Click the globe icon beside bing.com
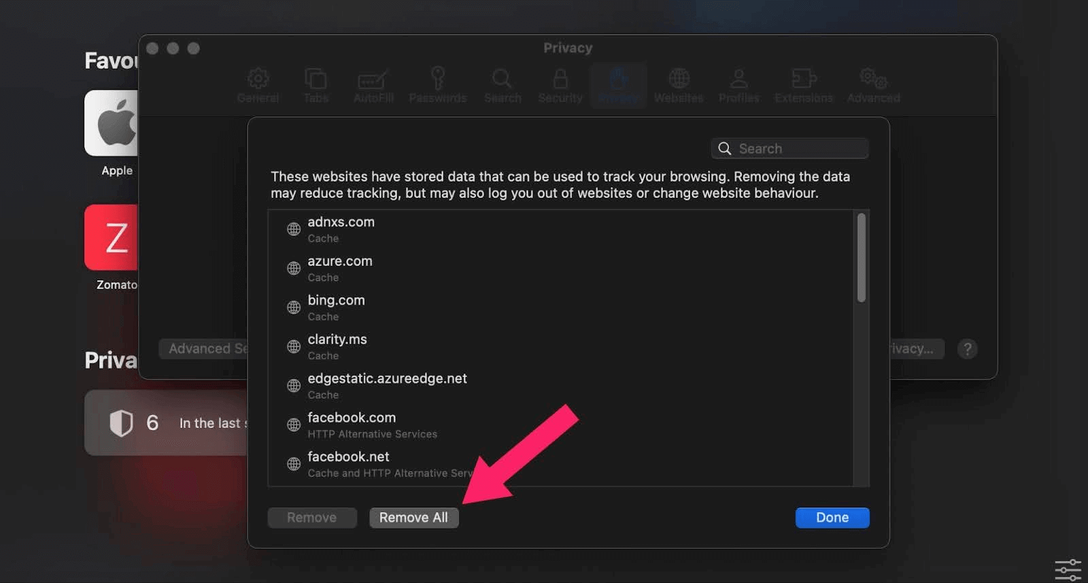The width and height of the screenshot is (1088, 583). [294, 307]
